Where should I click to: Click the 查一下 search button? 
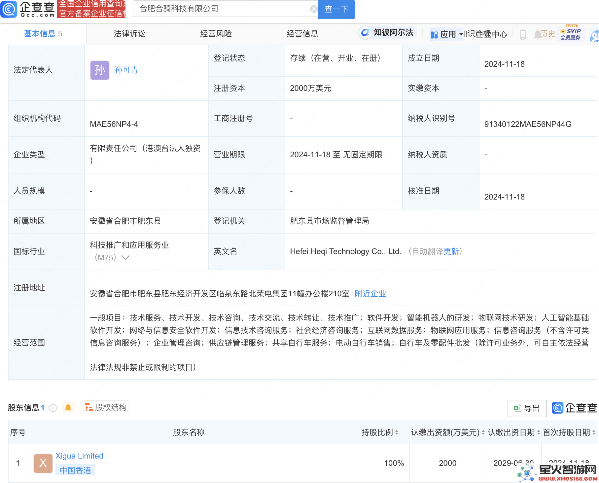tap(336, 9)
